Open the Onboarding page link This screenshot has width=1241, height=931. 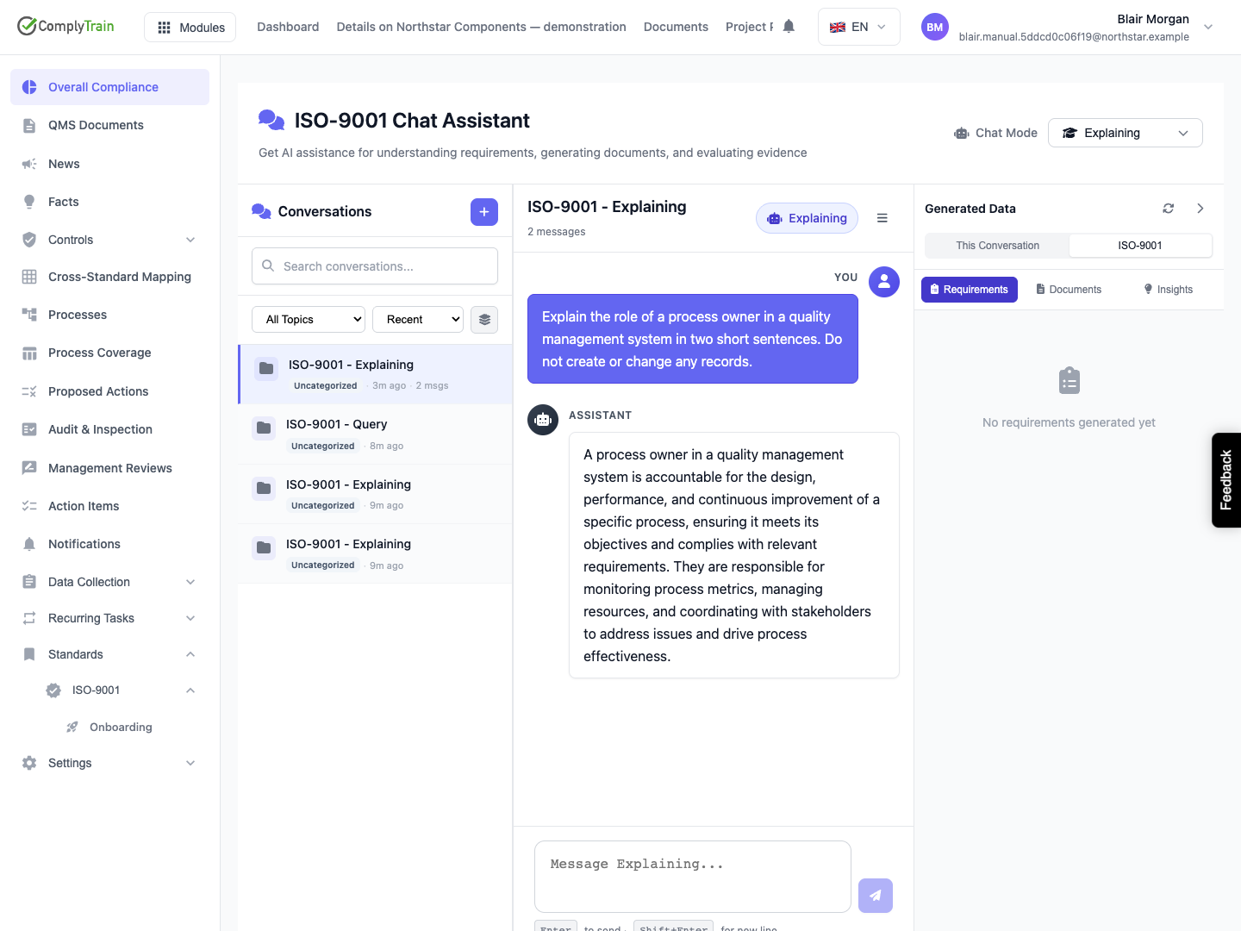(121, 728)
